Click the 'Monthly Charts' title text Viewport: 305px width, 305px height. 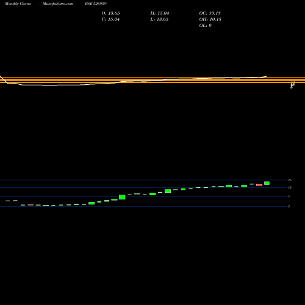(18, 4)
